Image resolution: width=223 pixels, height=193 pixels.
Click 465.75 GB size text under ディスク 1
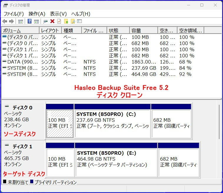tap(16, 158)
